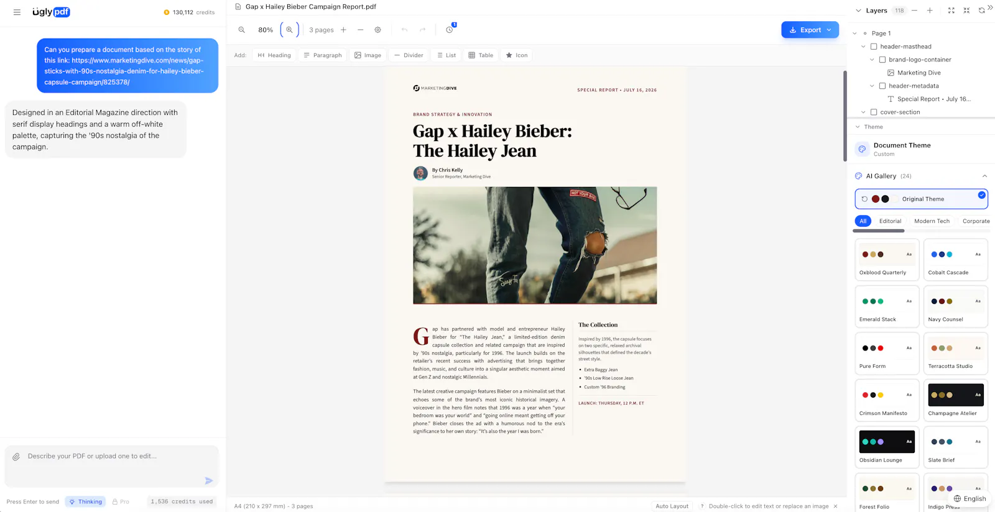Collapse all layers icon
Image resolution: width=995 pixels, height=512 pixels.
click(966, 11)
